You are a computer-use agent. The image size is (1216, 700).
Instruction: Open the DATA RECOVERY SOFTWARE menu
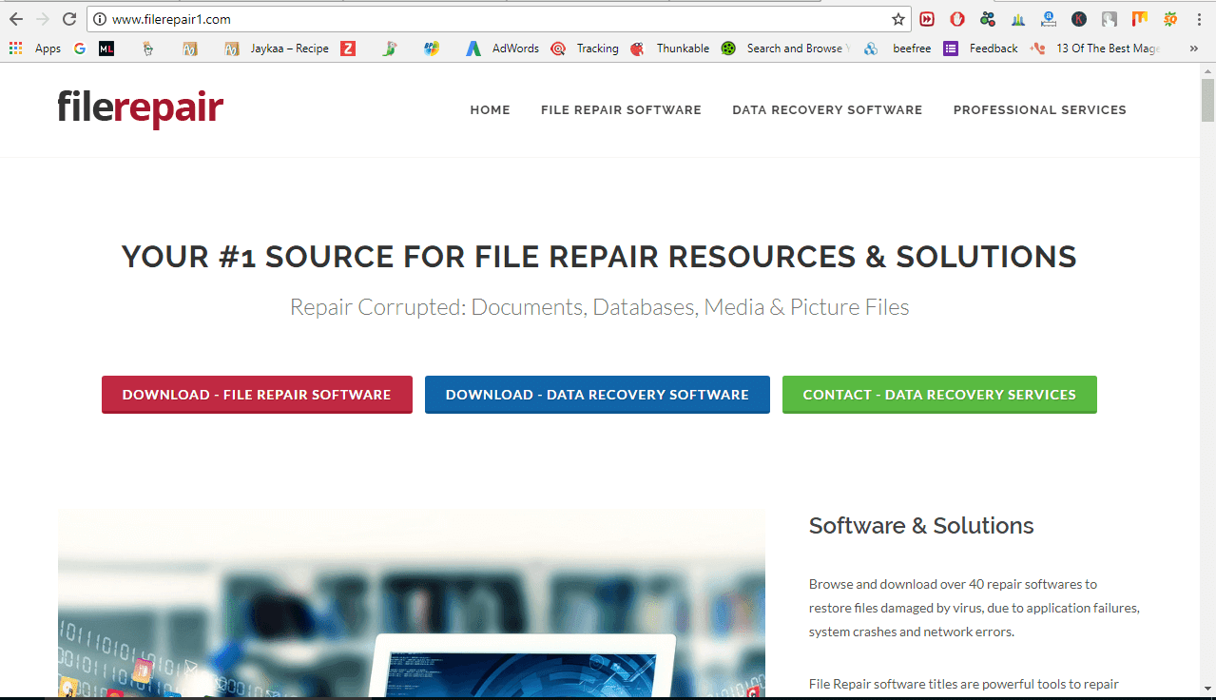point(827,110)
